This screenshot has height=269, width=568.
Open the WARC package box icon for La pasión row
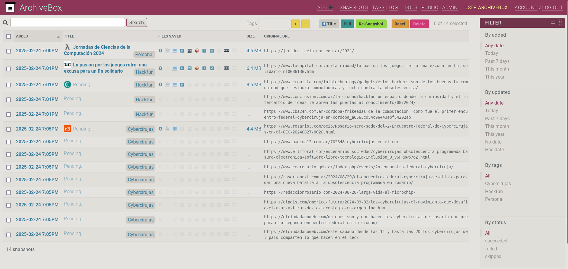tap(197, 69)
